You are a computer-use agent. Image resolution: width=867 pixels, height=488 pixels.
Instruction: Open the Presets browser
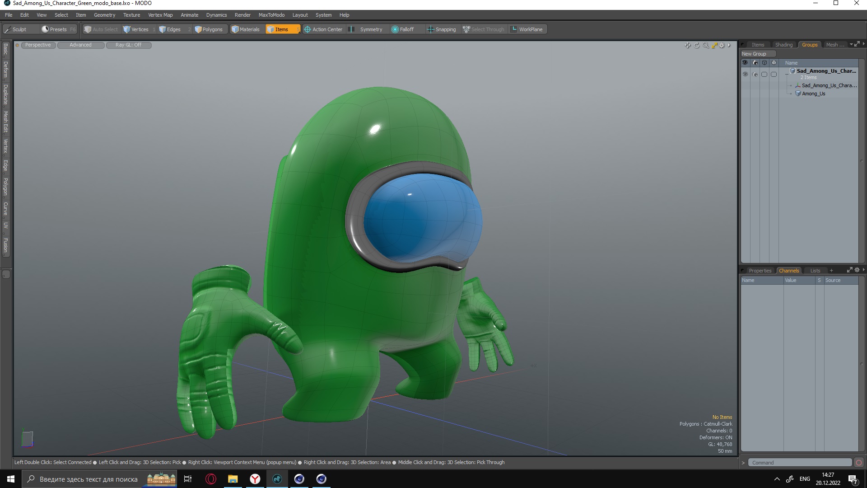59,29
